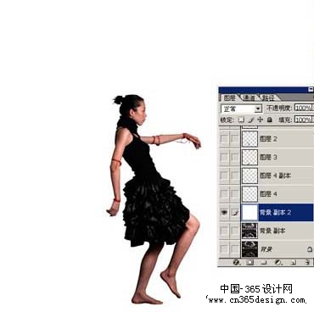Switch to the 路径 tab
This screenshot has height=312, width=314.
pyautogui.click(x=268, y=97)
